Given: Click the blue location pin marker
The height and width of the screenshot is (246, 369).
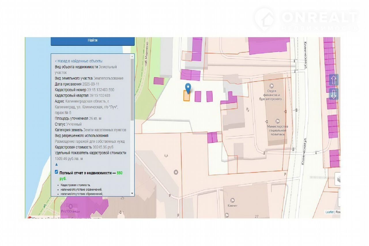Looking at the screenshot, I should pos(188,88).
